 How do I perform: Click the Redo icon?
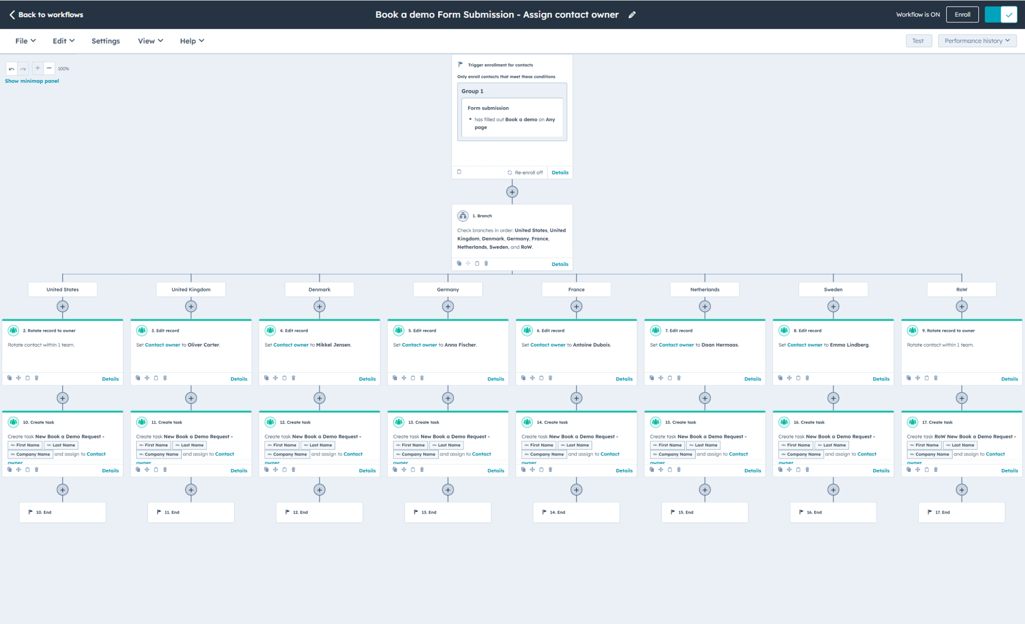(x=24, y=68)
